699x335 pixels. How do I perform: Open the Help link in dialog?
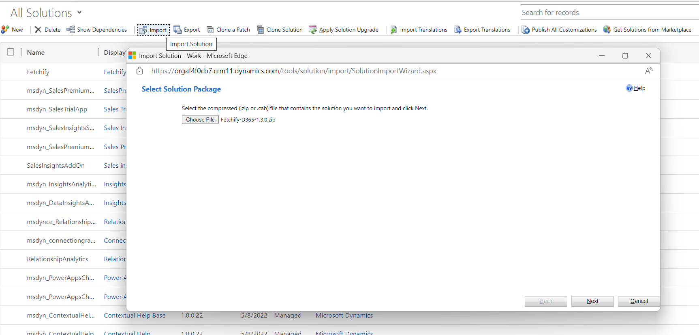[x=639, y=88]
